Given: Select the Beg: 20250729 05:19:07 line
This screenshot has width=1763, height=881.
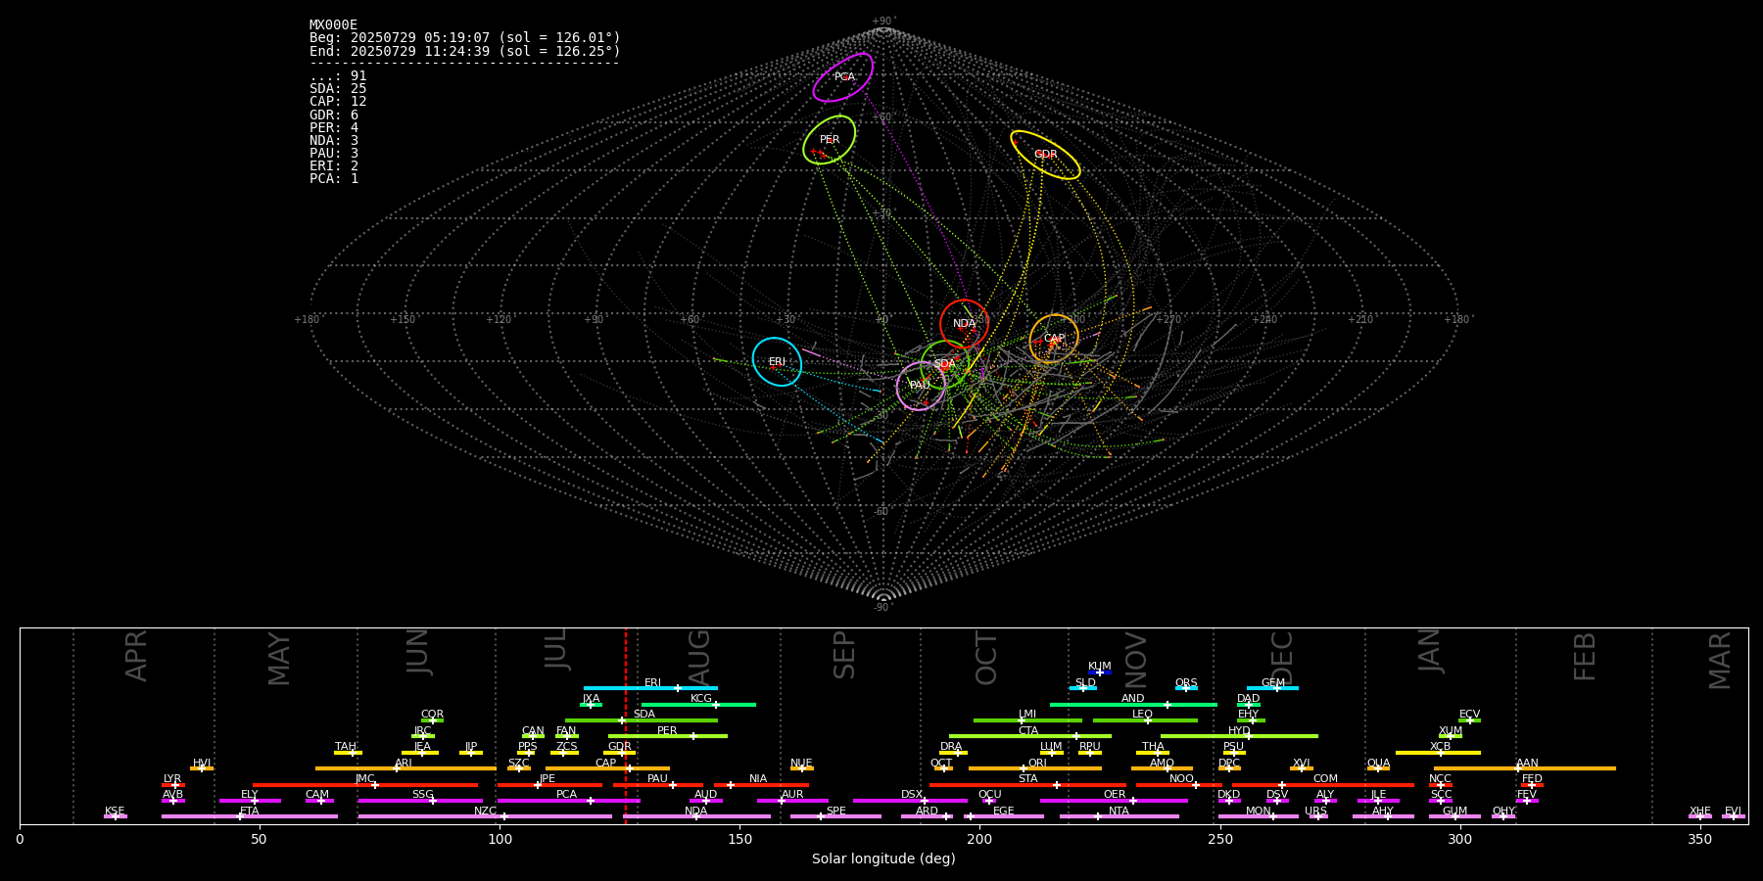Looking at the screenshot, I should click(x=465, y=38).
